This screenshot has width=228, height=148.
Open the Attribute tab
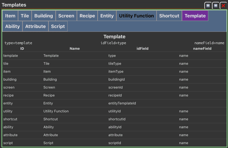point(35,26)
